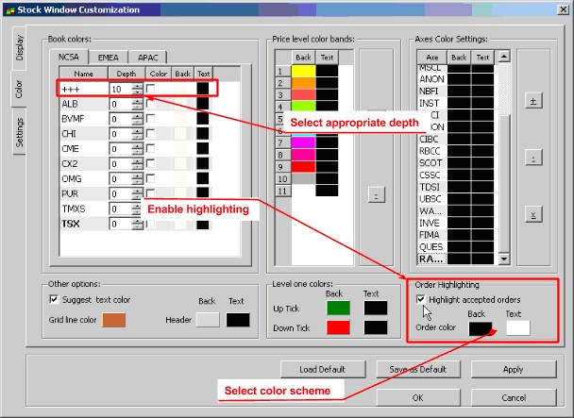
Task: Open the Up Tick back color picker
Action: pos(338,308)
